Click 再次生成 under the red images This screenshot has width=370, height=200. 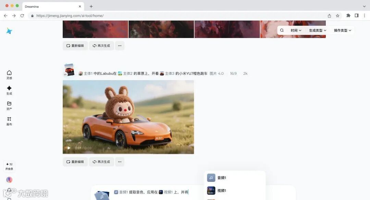coord(101,46)
